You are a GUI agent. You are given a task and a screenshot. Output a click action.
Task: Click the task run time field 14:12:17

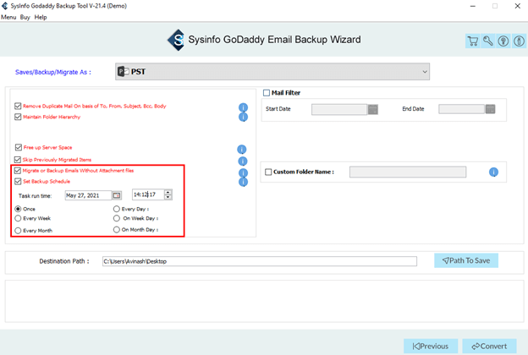coord(148,194)
